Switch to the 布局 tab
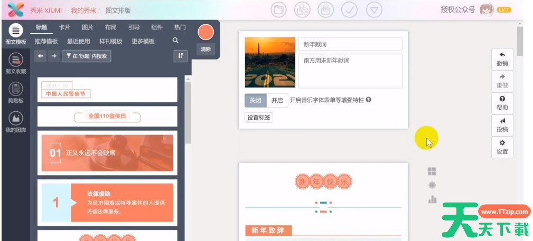This screenshot has width=533, height=241. coord(110,27)
